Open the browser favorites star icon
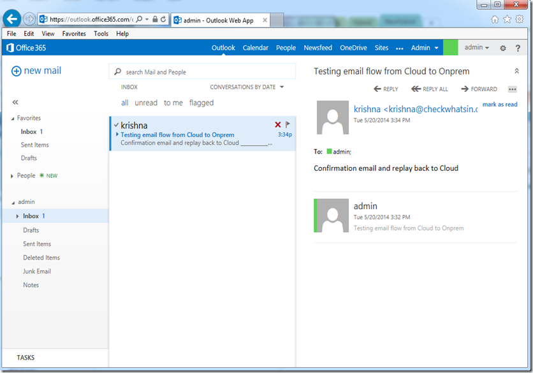This screenshot has width=533, height=373. click(x=507, y=19)
